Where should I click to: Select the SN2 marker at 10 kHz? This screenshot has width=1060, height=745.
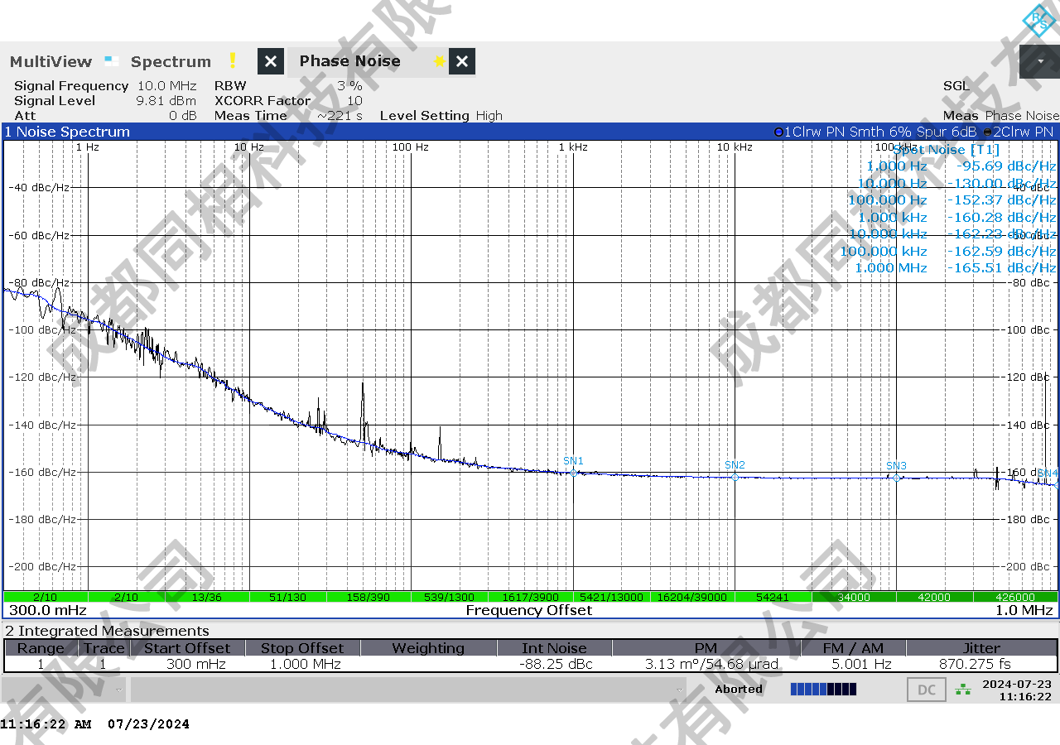[735, 477]
